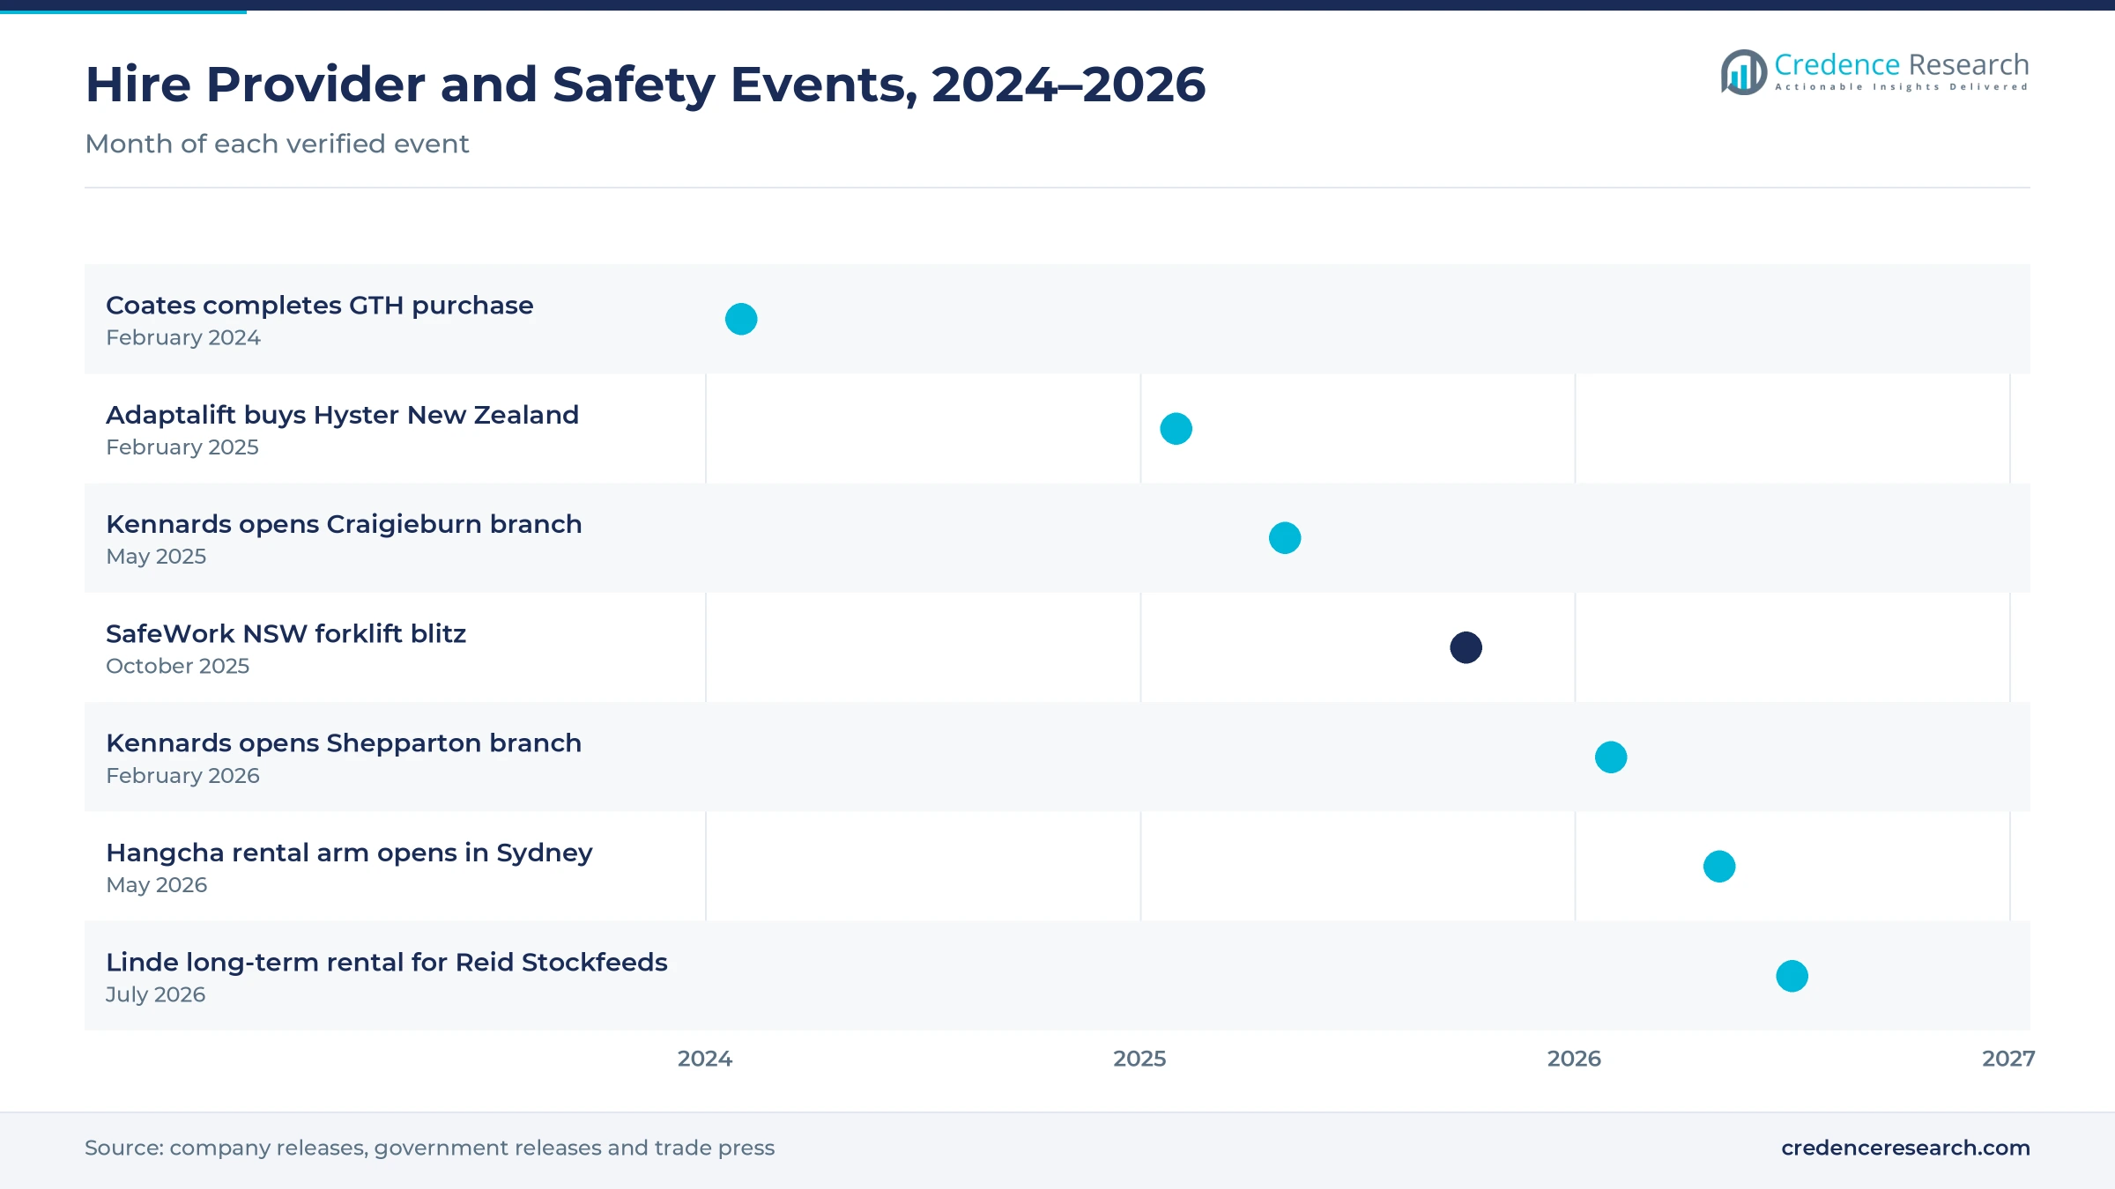Click the 'Actionable Insights Delivered' tagline

[1902, 87]
